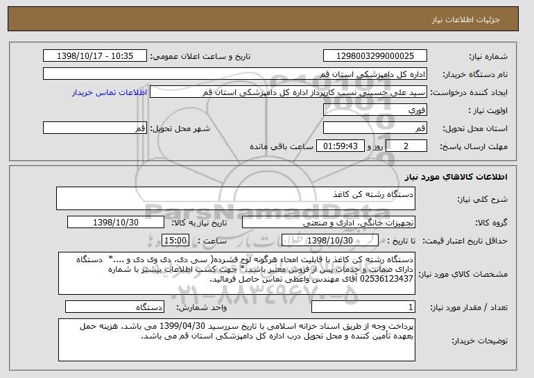Image resolution: width=534 pixels, height=378 pixels.
Task: Click the شماره نیاز label
Action: pyautogui.click(x=488, y=56)
